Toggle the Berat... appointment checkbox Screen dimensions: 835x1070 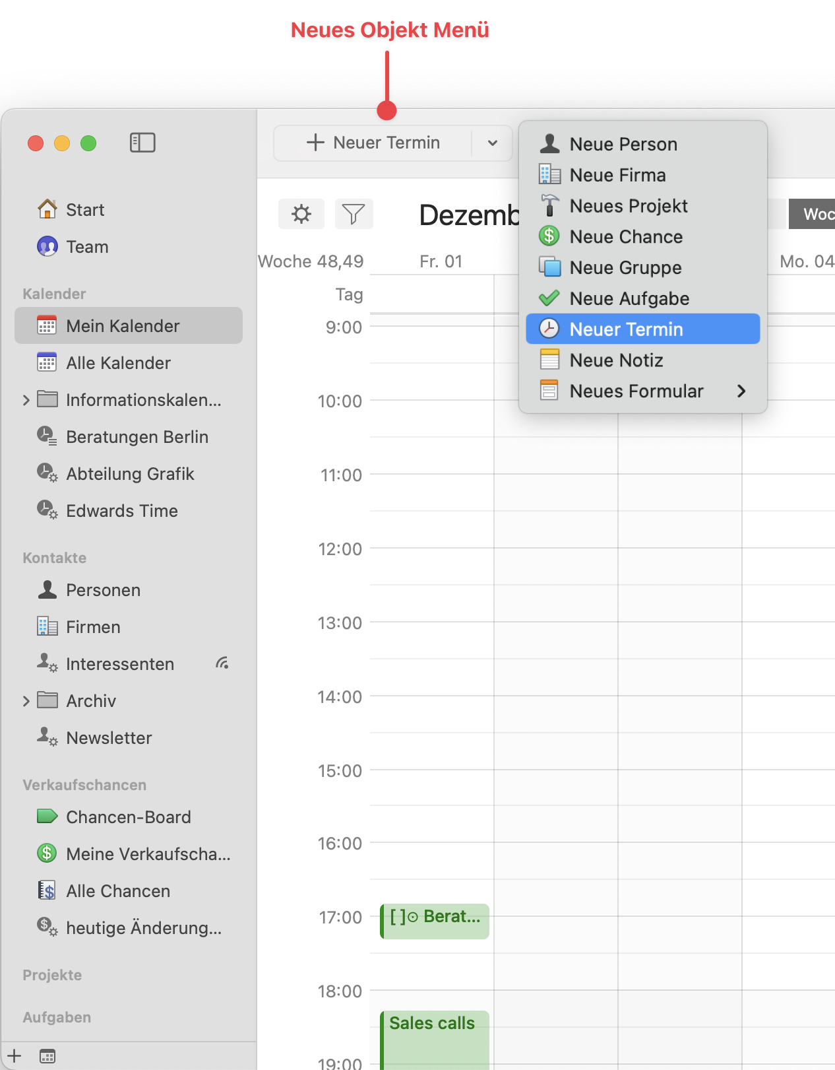(398, 917)
